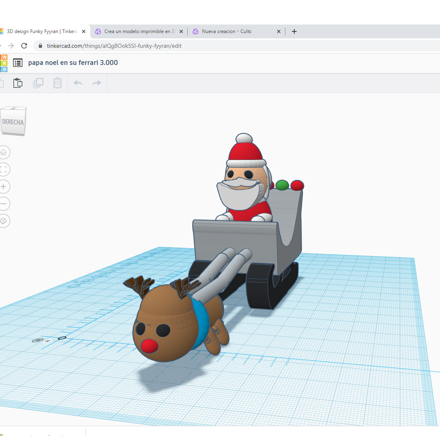Click the Duplicate tool icon
This screenshot has width=440, height=436.
pos(38,82)
